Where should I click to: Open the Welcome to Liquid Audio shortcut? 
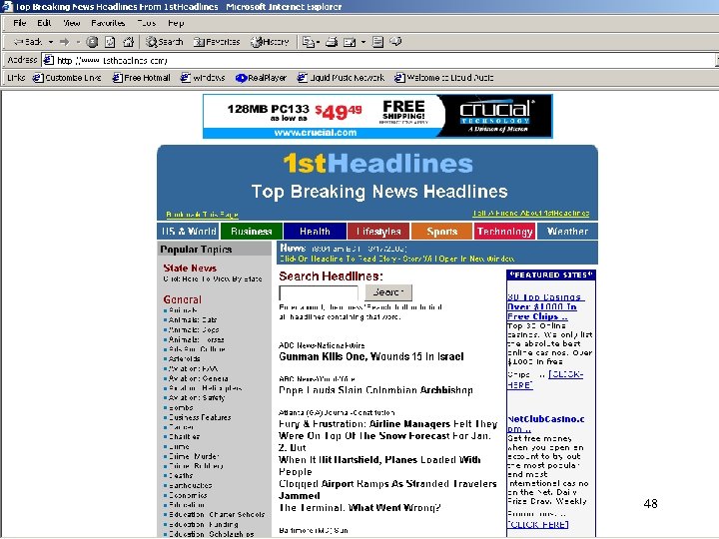coord(443,78)
